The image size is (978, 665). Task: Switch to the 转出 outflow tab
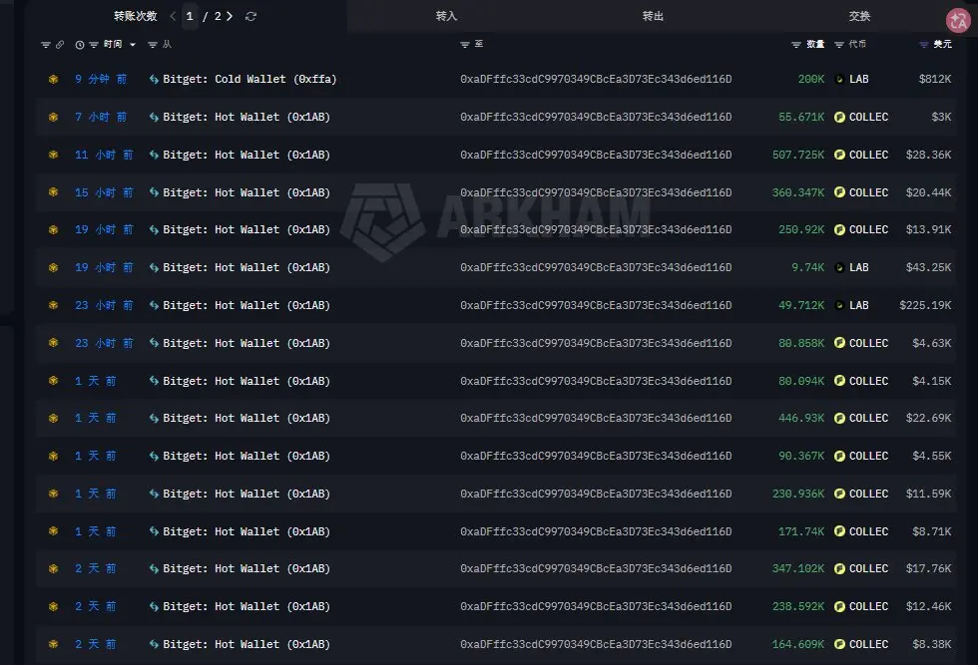653,16
